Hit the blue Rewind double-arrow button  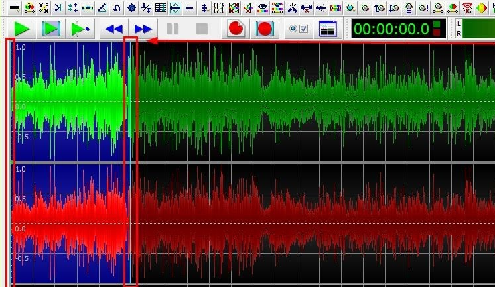click(114, 29)
